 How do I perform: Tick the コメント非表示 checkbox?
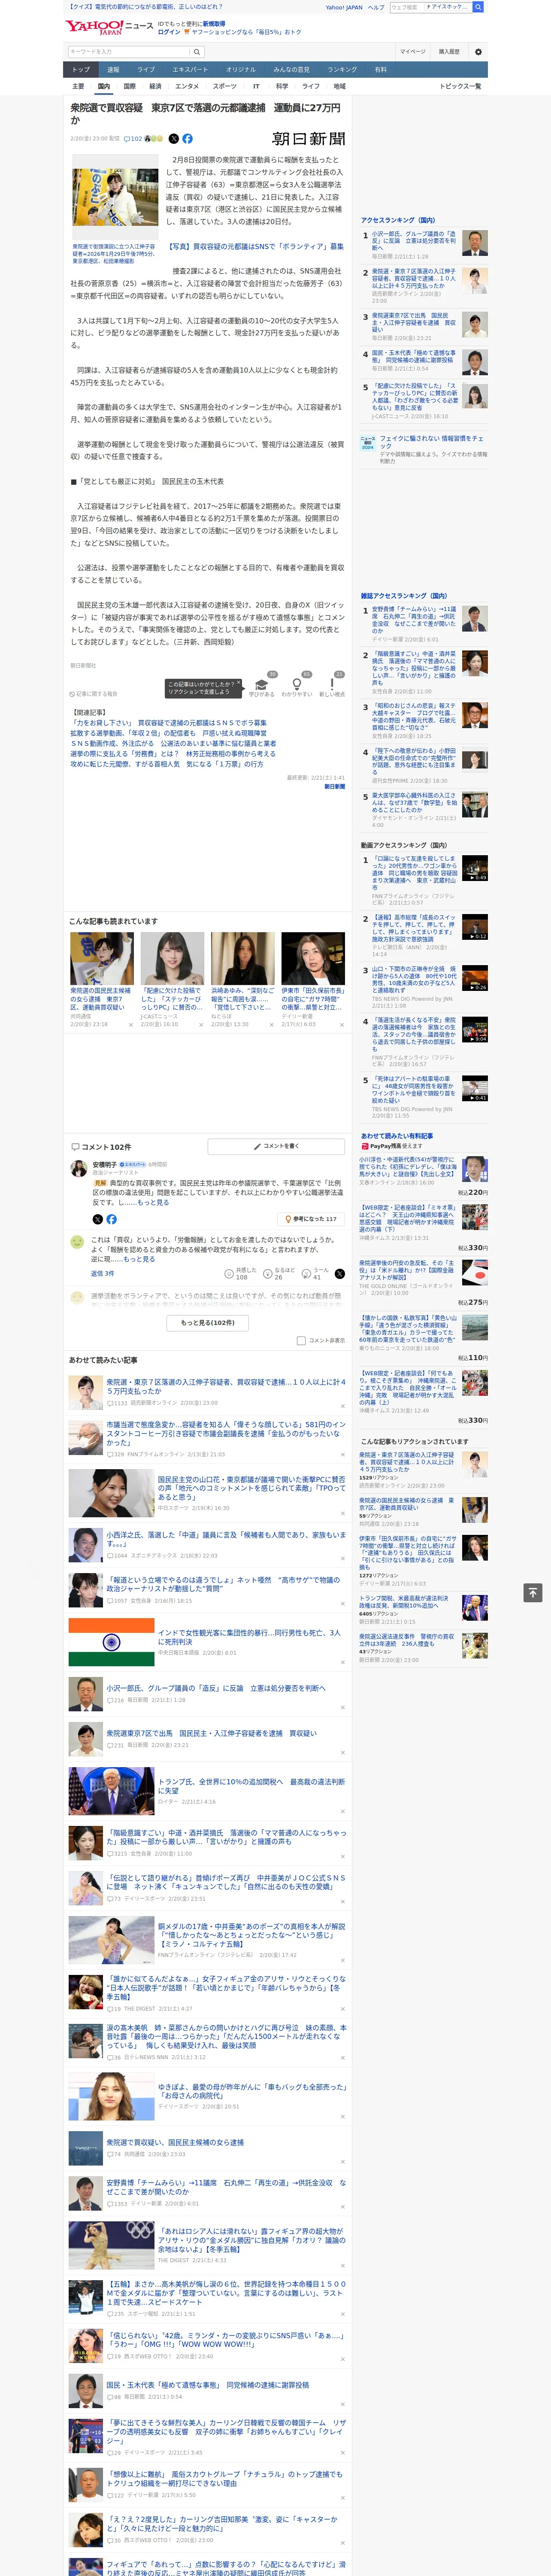coord(301,1340)
